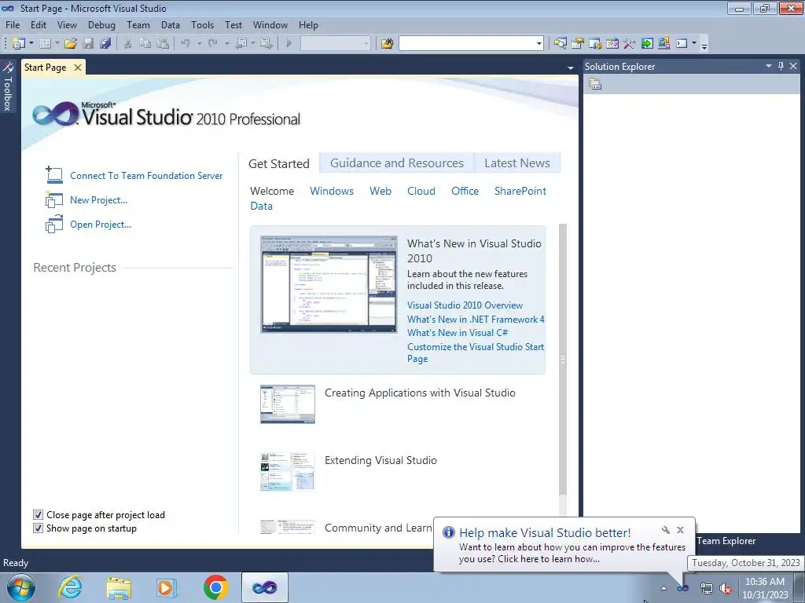This screenshot has width=805, height=603.
Task: Click the Start Page green arrow toolbar icon
Action: pyautogui.click(x=647, y=44)
